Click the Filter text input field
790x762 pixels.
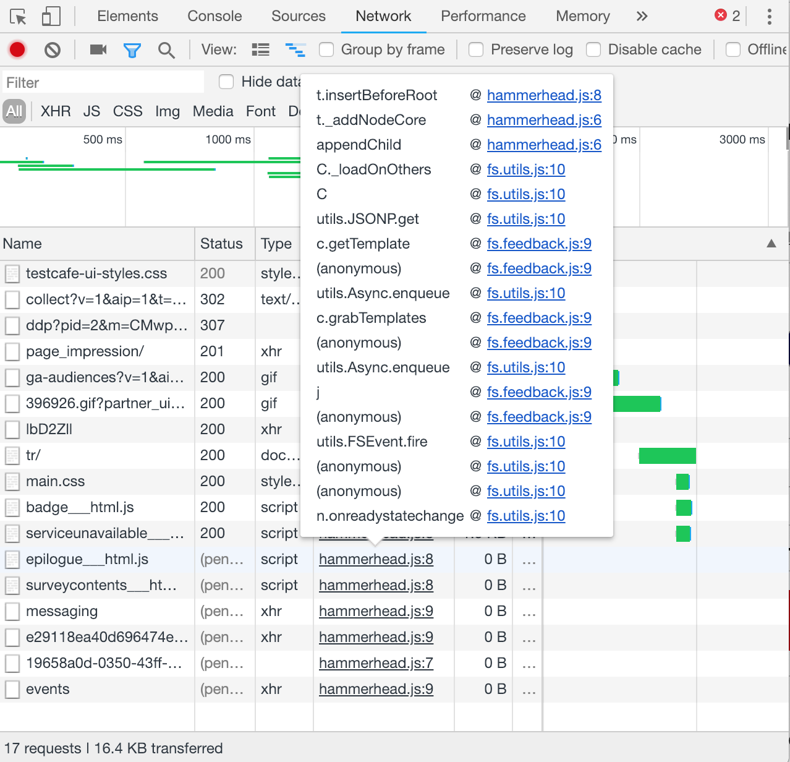pyautogui.click(x=103, y=82)
